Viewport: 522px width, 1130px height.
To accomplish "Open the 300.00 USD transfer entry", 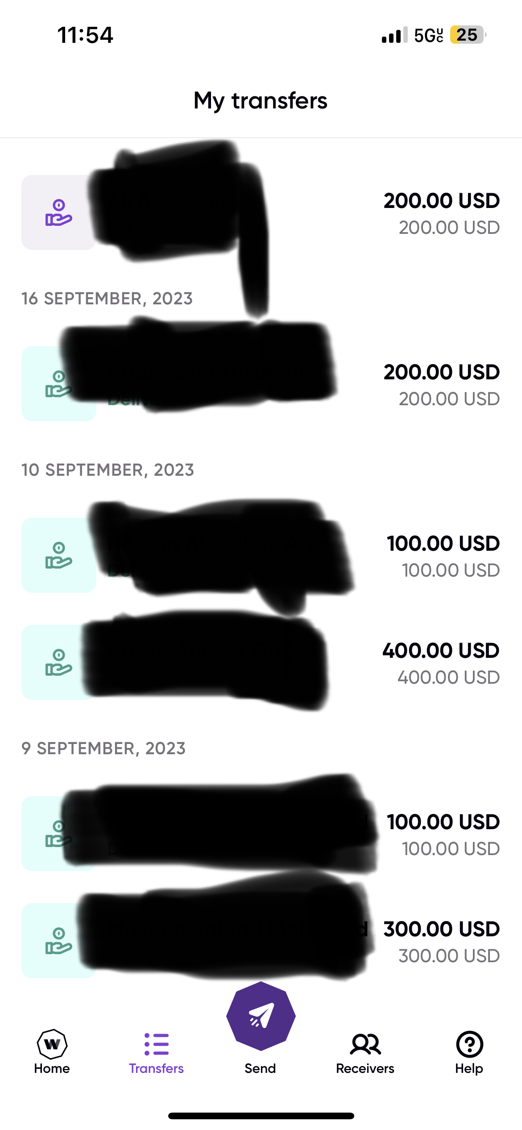I will (x=261, y=941).
